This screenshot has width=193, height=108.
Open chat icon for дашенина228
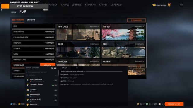55,95
